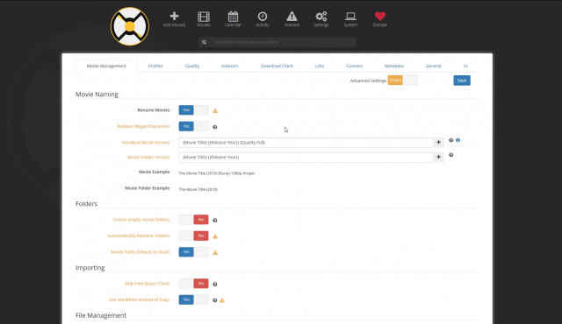Toggle Create empty movie folders switch
Screen dimensions: 562x324
pos(193,219)
